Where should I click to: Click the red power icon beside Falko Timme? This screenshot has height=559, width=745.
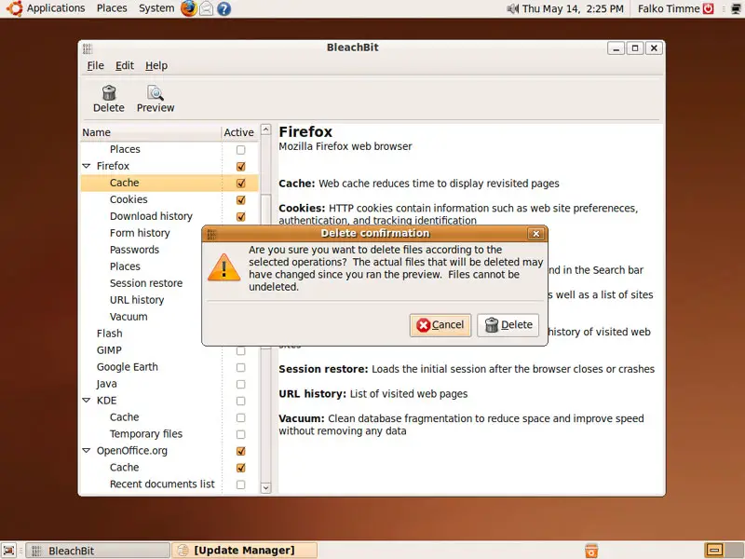(x=709, y=8)
